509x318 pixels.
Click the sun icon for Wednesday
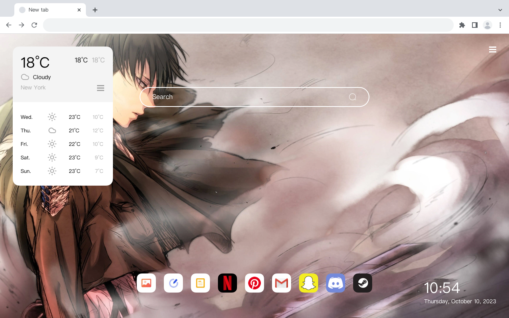coord(52,117)
